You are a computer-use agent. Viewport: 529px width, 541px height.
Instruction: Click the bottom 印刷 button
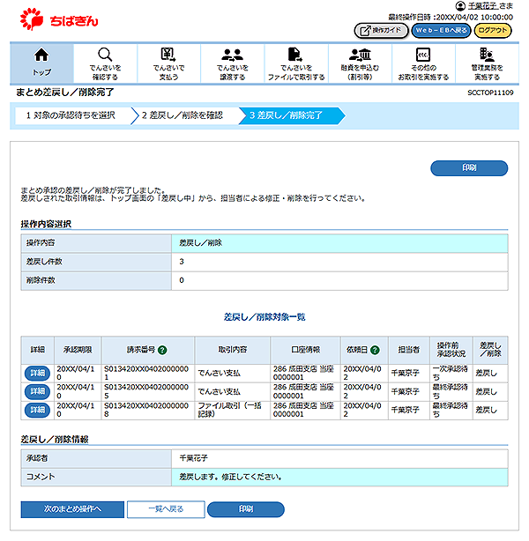(245, 509)
